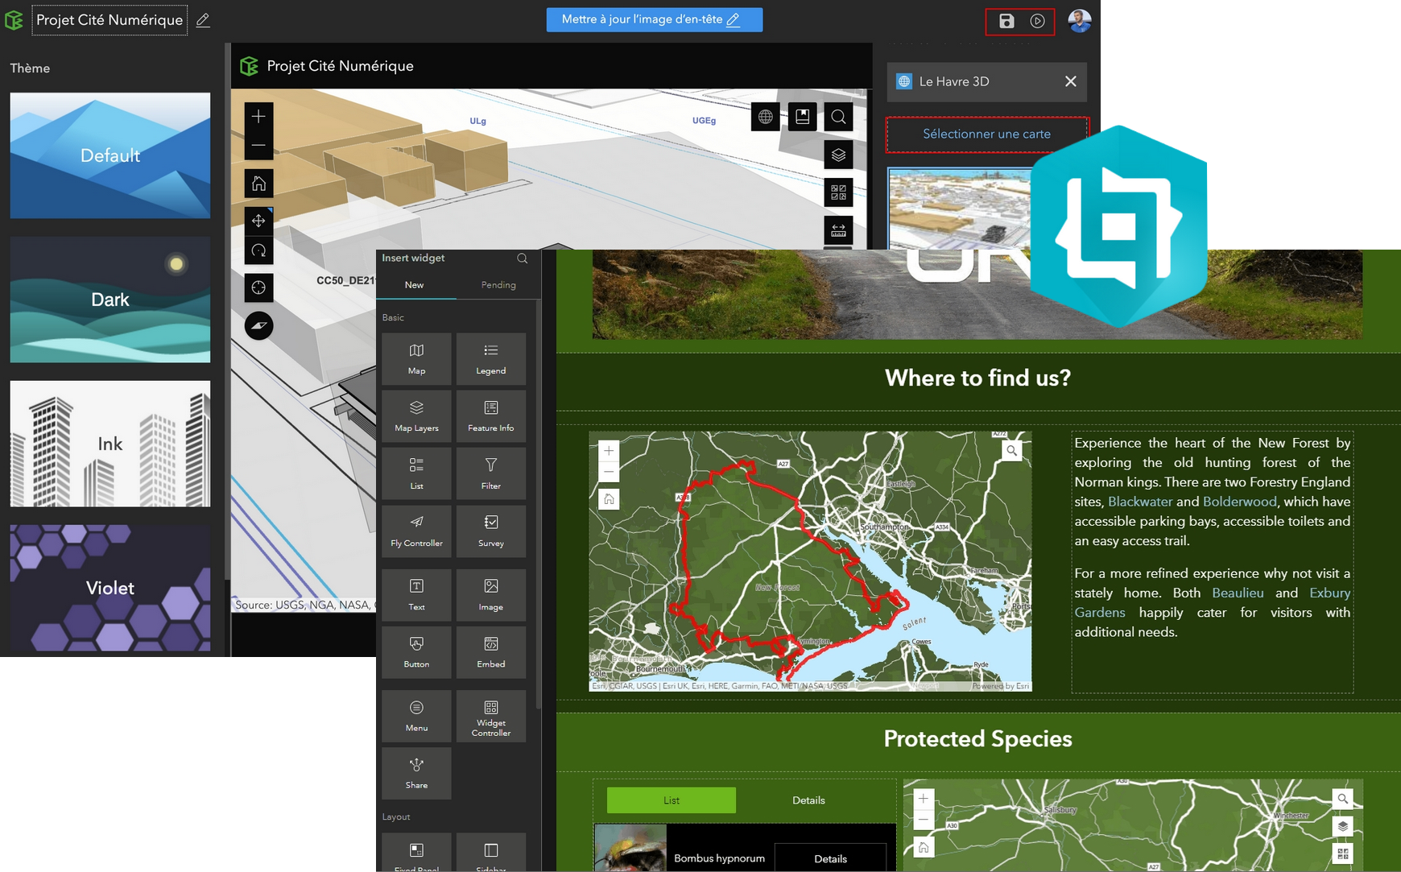Screen dimensions: 1401x872
Task: Click Bombus hypnorum species photo
Action: coord(630,848)
